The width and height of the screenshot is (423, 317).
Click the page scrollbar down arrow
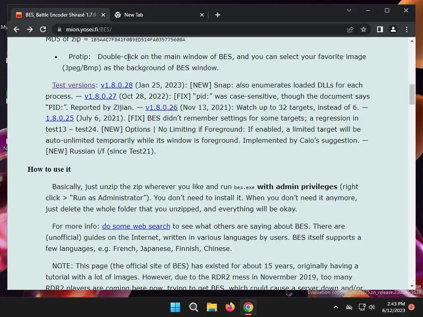click(412, 286)
